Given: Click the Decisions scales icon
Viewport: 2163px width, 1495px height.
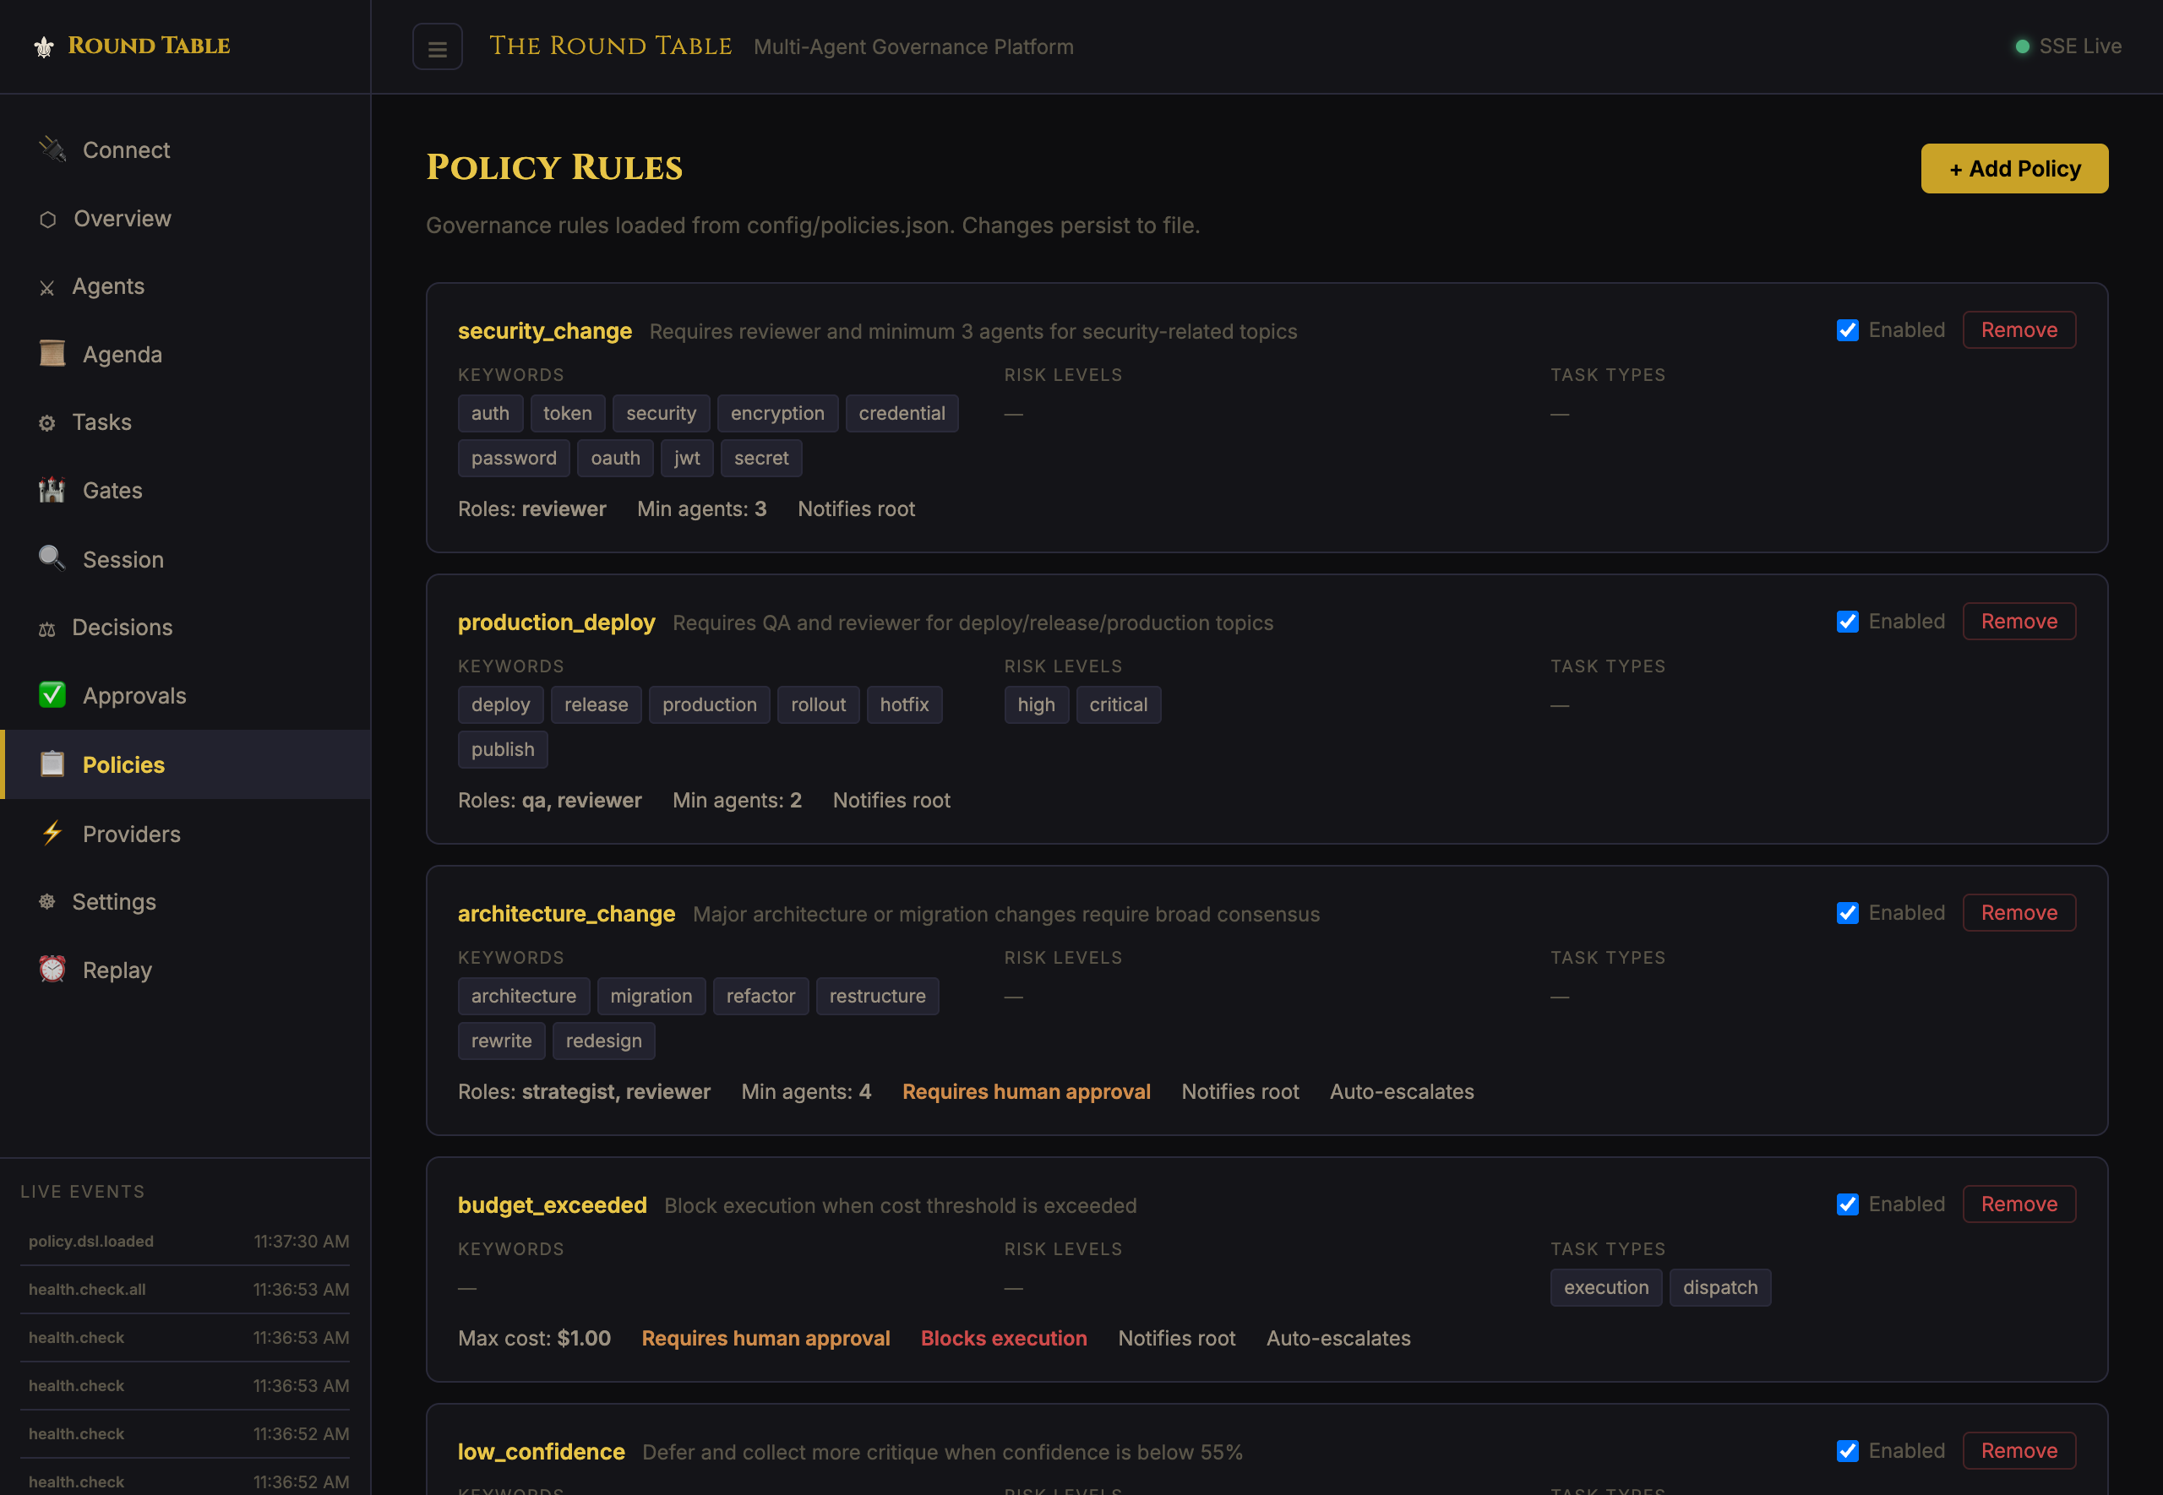Looking at the screenshot, I should click(46, 628).
